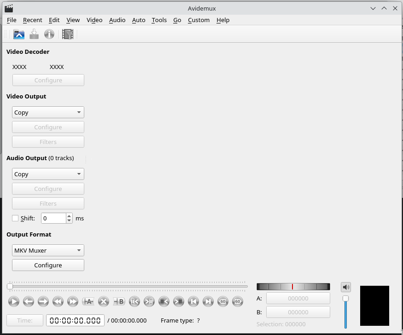Click the current time 00:00:00.000 field
The height and width of the screenshot is (335, 403).
pos(76,320)
